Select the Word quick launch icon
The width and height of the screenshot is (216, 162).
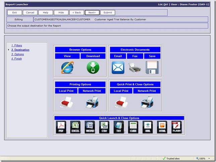coord(90,128)
